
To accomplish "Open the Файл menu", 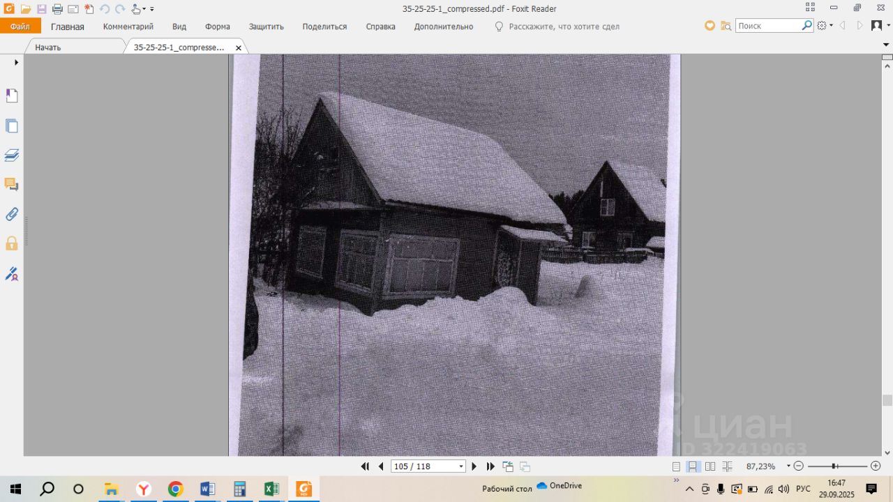I will (x=20, y=26).
